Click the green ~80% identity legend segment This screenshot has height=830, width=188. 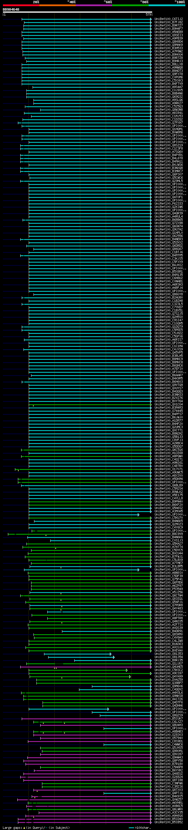[130, 5]
